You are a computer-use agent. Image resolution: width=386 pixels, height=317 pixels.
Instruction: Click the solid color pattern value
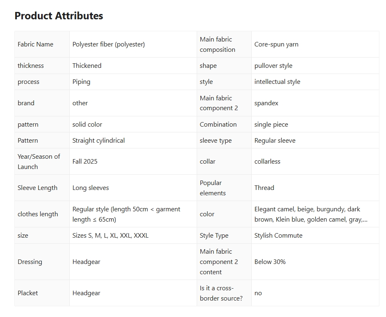pos(87,124)
